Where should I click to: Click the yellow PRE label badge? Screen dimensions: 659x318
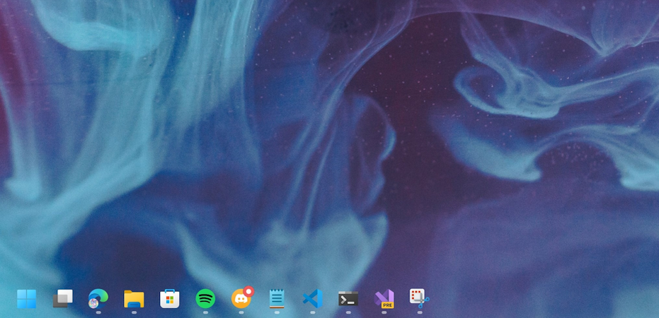pos(388,305)
